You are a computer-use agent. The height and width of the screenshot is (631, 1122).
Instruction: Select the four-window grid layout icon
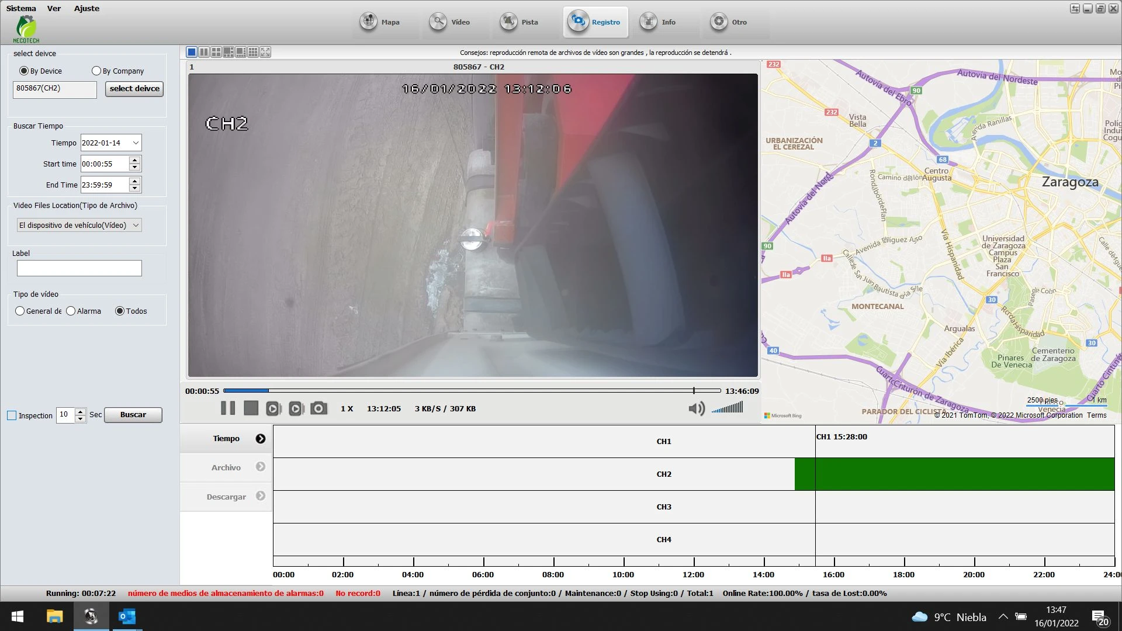point(216,52)
